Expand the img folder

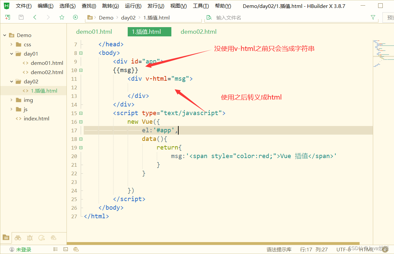click(x=11, y=100)
